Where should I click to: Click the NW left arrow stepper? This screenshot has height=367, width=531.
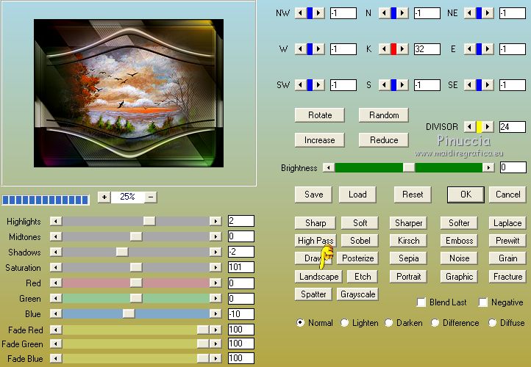pyautogui.click(x=300, y=13)
